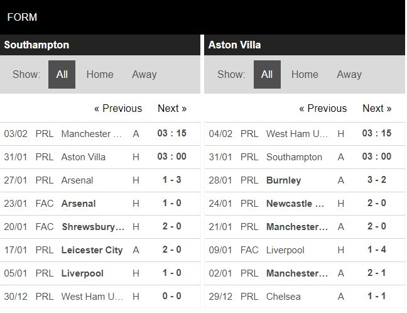Show Aston Villa Away matches only
Screen dimensions: 407x313
click(349, 75)
